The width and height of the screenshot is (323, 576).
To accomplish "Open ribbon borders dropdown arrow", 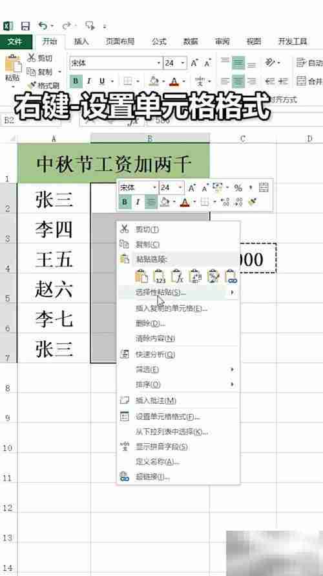I will point(138,81).
